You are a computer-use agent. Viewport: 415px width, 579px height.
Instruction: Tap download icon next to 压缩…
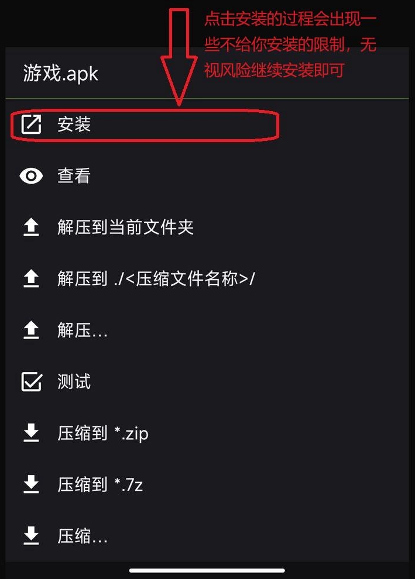pyautogui.click(x=31, y=536)
